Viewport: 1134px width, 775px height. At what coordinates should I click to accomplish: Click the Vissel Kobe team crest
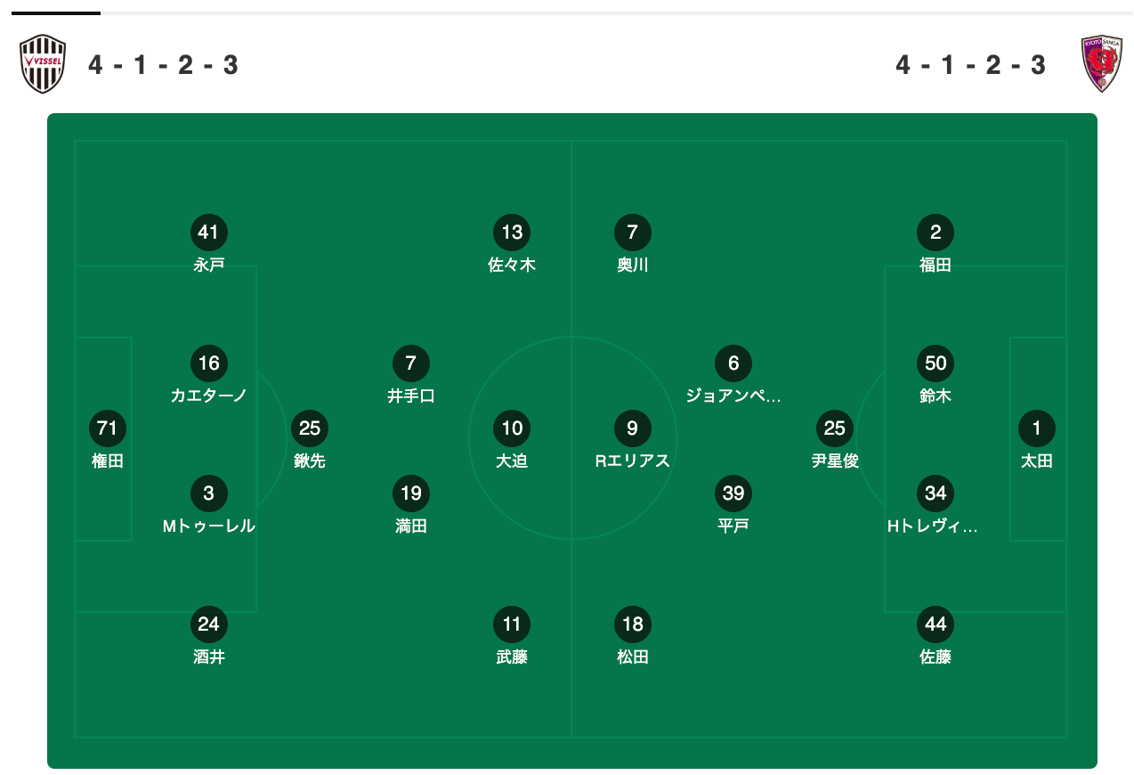coord(44,65)
